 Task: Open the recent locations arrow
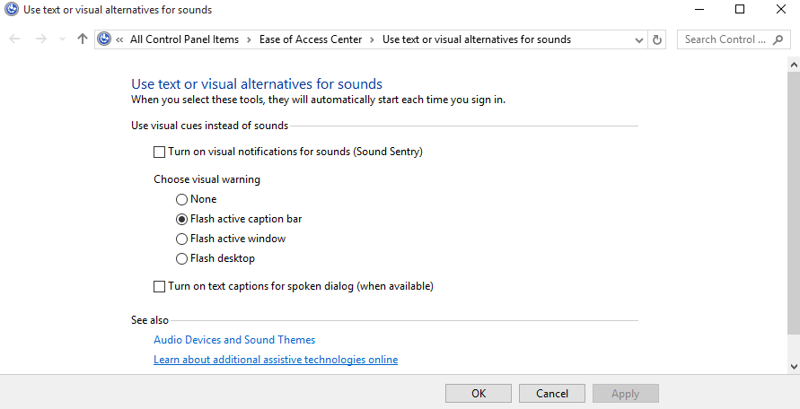[x=62, y=39]
